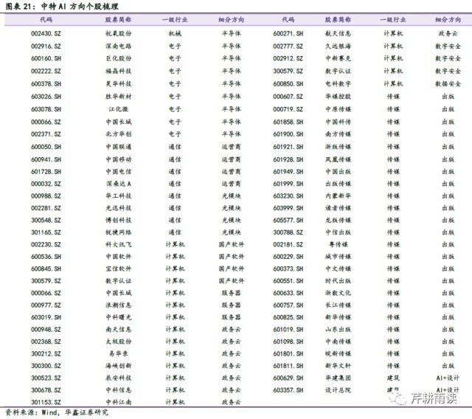Select the stock name 华建集团
Screen dimensions: 472x419
pos(339,378)
